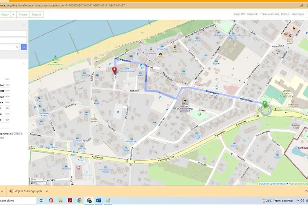Click the blue go button beside engine dropdown
This screenshot has width=308, height=220.
tap(24, 47)
